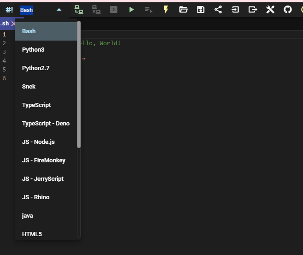
Task: Pick TypeScript - Deno option
Action: click(46, 124)
